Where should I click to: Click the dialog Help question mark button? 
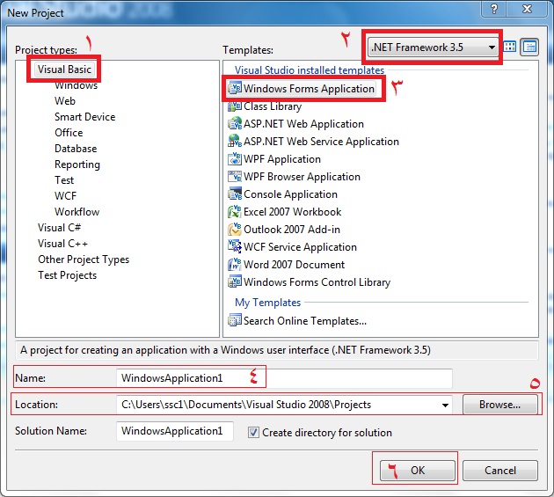click(x=494, y=9)
